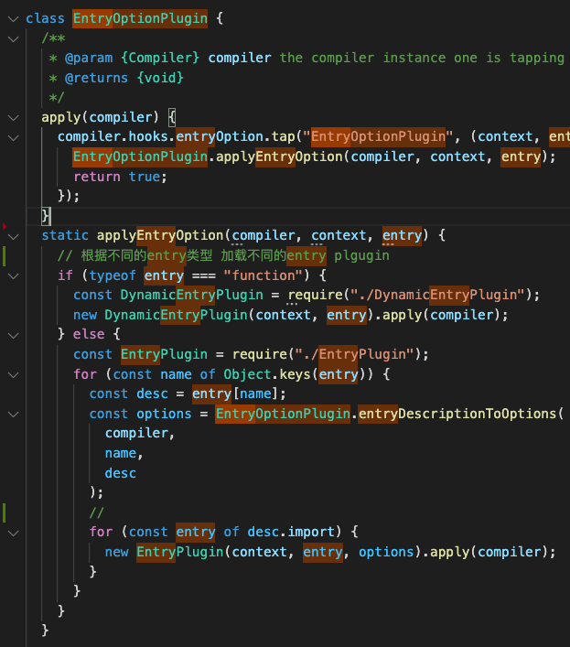The width and height of the screenshot is (570, 647).
Task: Click 'Object' in Object.keys(entry)
Action: [247, 374]
